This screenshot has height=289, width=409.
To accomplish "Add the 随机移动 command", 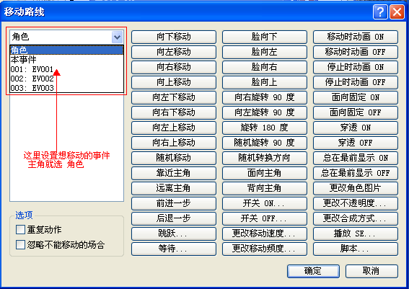I will 174,158.
